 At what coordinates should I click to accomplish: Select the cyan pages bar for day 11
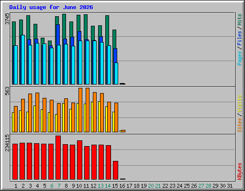tap(88, 63)
